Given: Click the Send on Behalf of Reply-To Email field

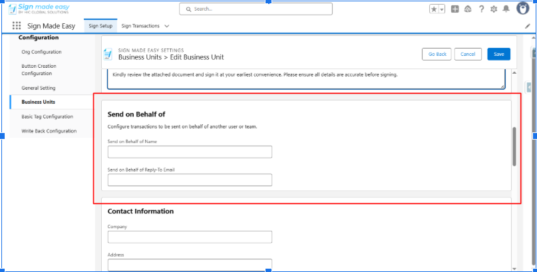Looking at the screenshot, I should point(190,180).
